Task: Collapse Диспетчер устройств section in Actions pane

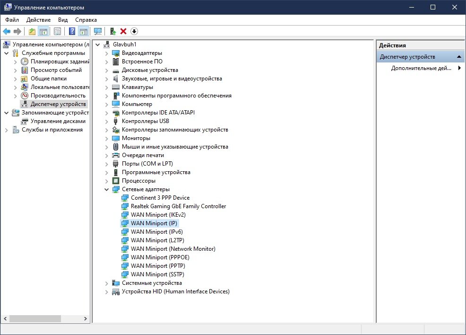Action: point(459,57)
